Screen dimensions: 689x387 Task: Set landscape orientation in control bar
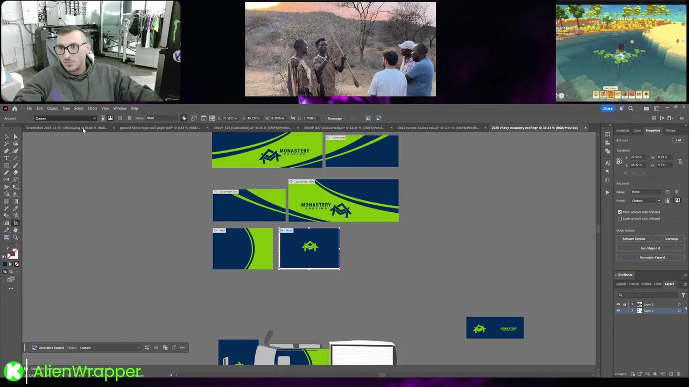[x=110, y=118]
